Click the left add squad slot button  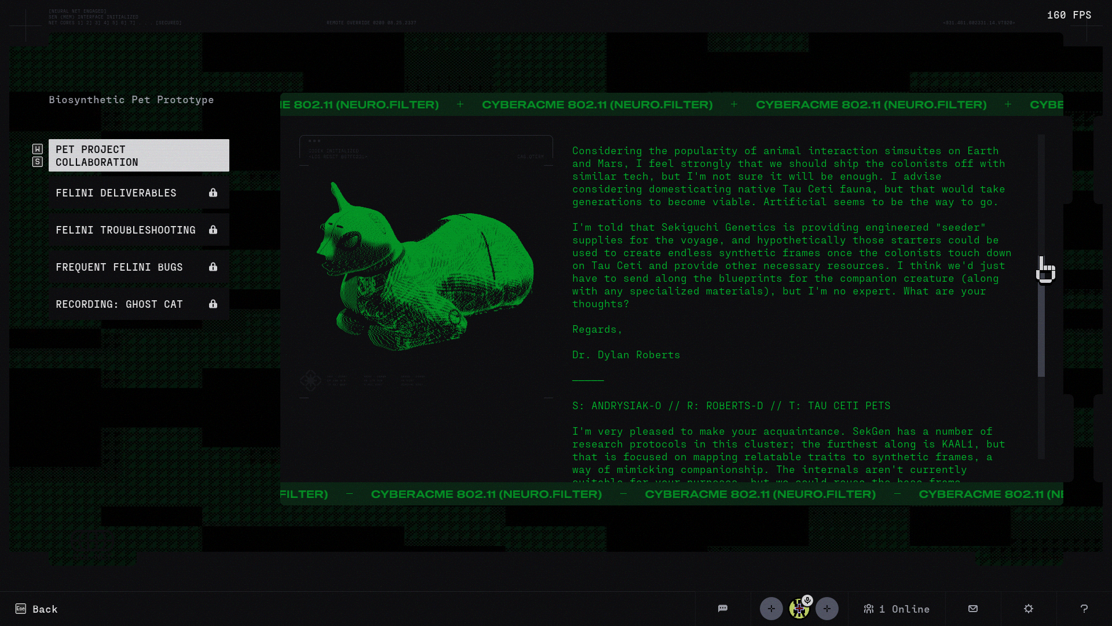[771, 609]
